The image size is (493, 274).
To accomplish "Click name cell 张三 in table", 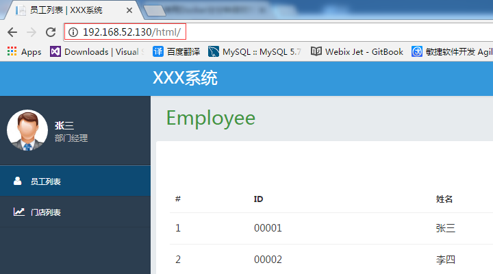I will (446, 228).
